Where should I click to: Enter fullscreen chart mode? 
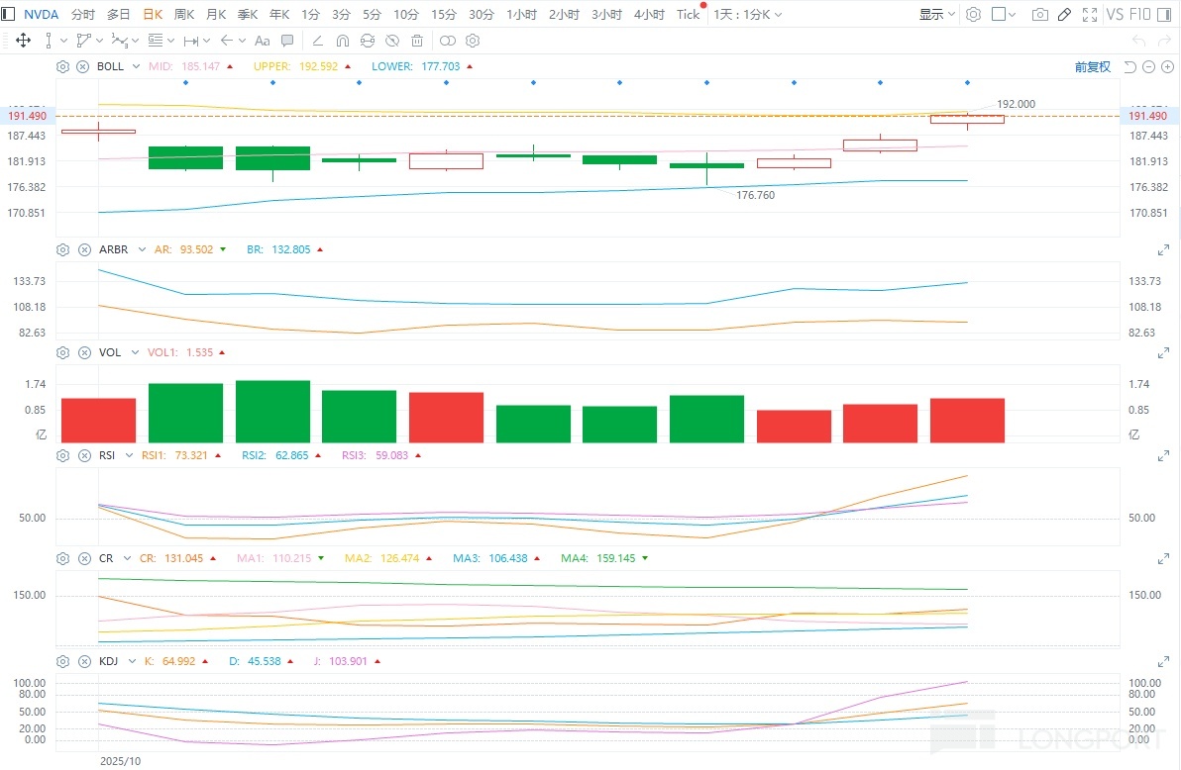click(x=1090, y=15)
